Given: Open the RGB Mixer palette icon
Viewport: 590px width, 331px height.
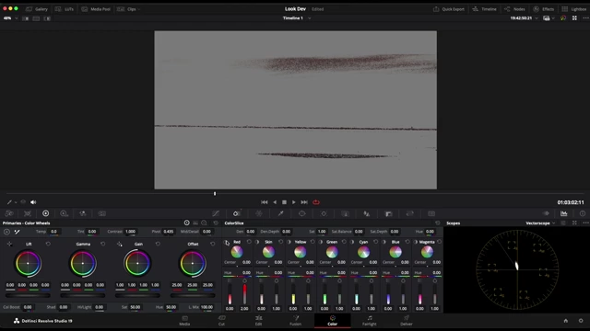Looking at the screenshot, I should [x=83, y=213].
